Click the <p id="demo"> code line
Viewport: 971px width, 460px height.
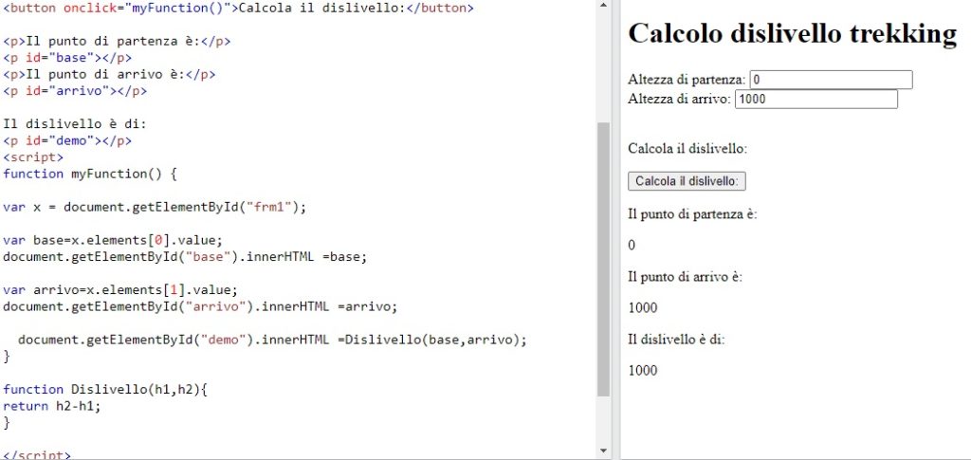67,140
